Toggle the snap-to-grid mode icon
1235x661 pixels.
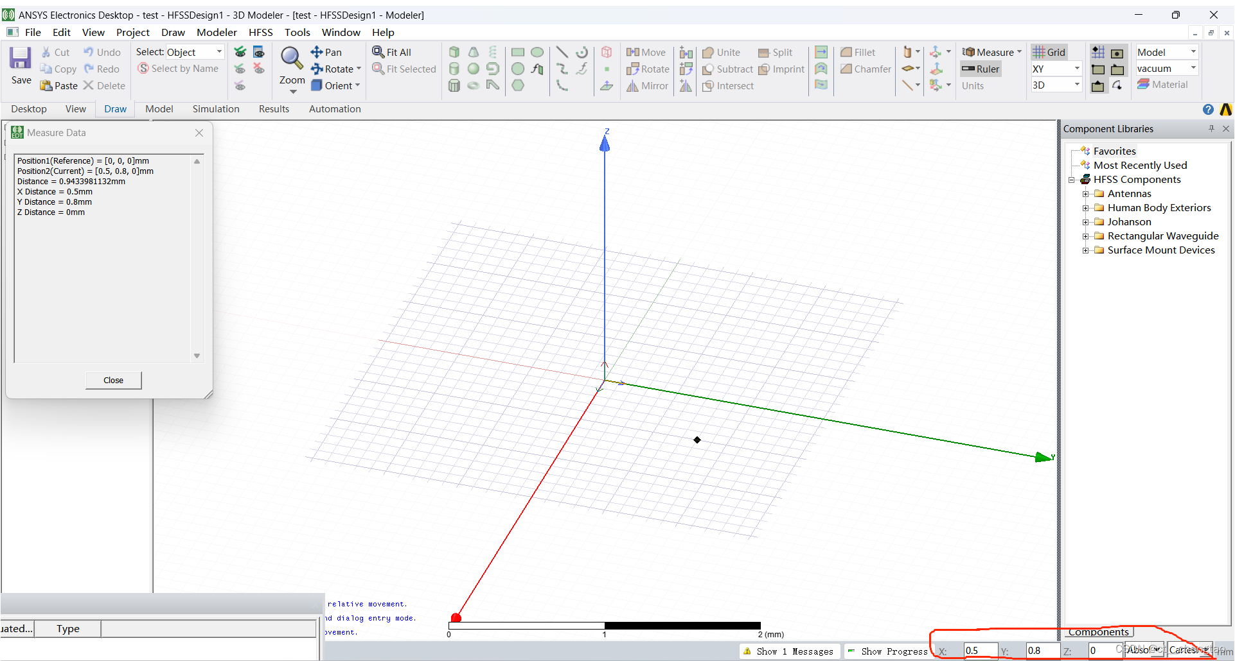point(1098,52)
